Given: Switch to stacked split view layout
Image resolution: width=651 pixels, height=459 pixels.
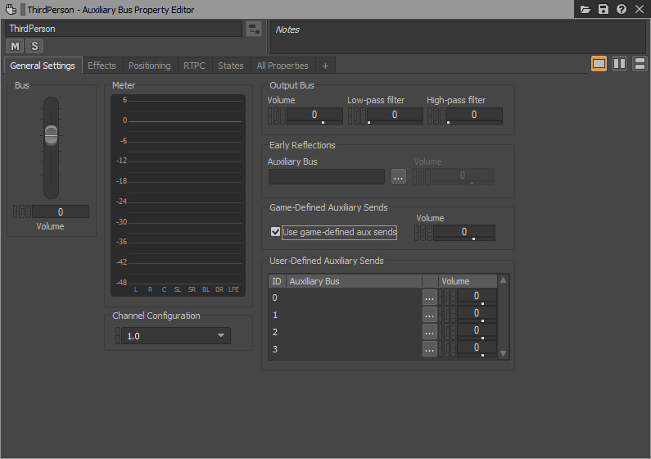Looking at the screenshot, I should [640, 64].
